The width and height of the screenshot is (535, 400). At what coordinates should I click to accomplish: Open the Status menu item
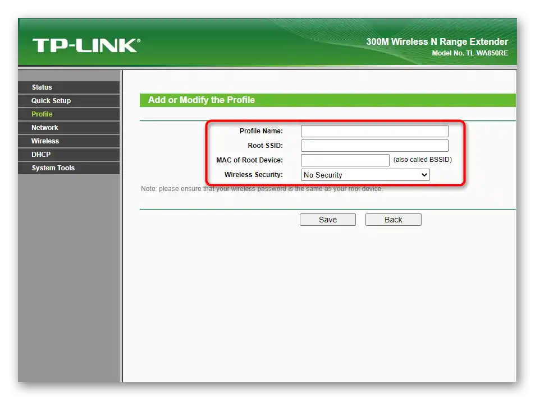click(69, 87)
